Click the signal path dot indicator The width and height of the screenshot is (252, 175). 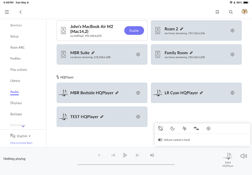(x=99, y=155)
